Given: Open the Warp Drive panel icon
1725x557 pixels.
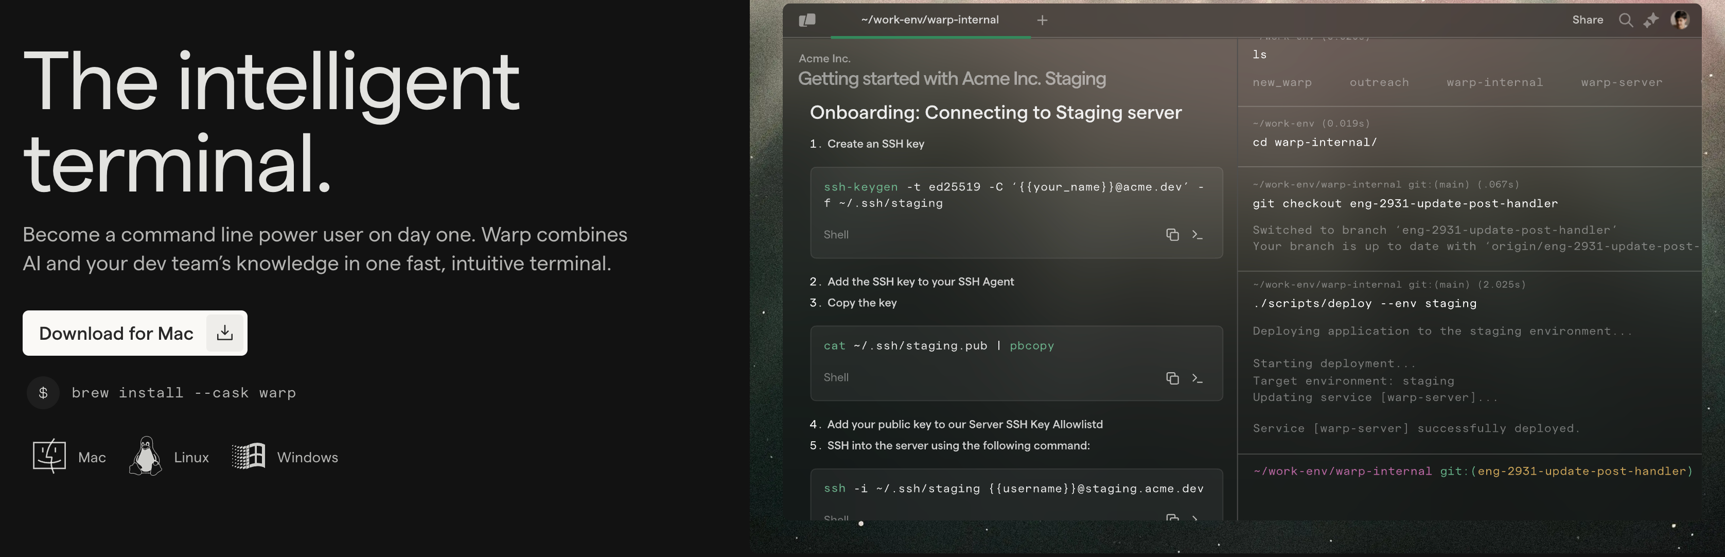Looking at the screenshot, I should [x=807, y=20].
